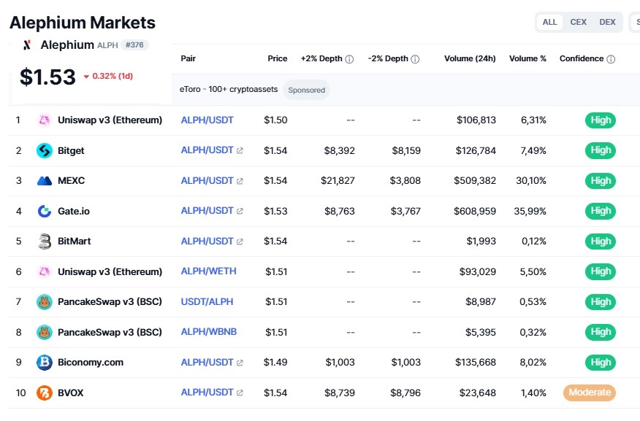The image size is (640, 421).
Task: Click the Alephium logo beside the coin name
Action: pyautogui.click(x=27, y=45)
